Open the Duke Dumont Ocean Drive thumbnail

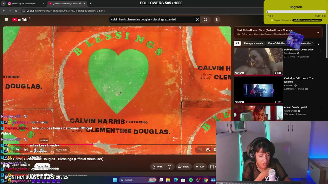(258, 62)
